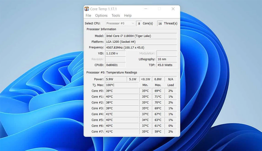Click the TDP field showing 45.0 Watts

click(167, 65)
